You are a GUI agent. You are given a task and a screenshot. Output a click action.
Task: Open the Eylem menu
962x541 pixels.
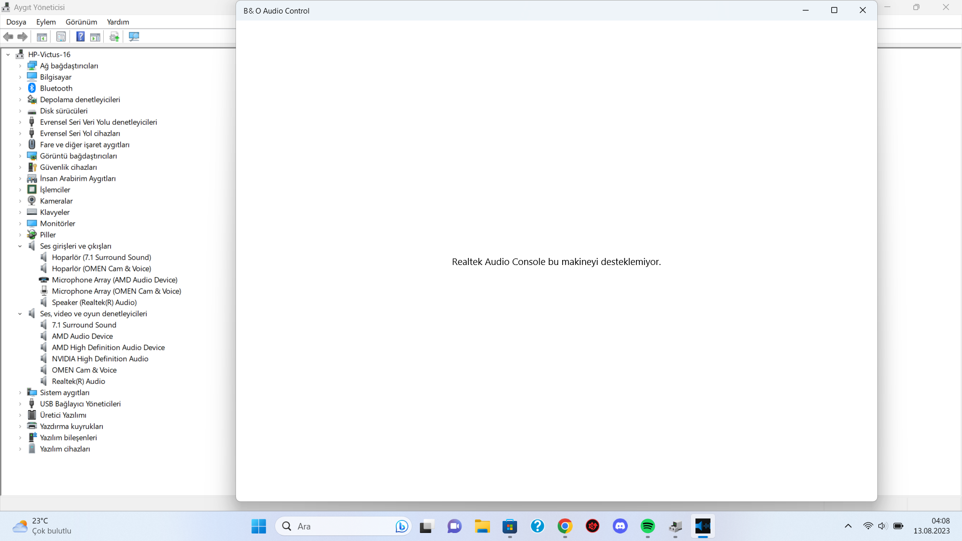(46, 22)
